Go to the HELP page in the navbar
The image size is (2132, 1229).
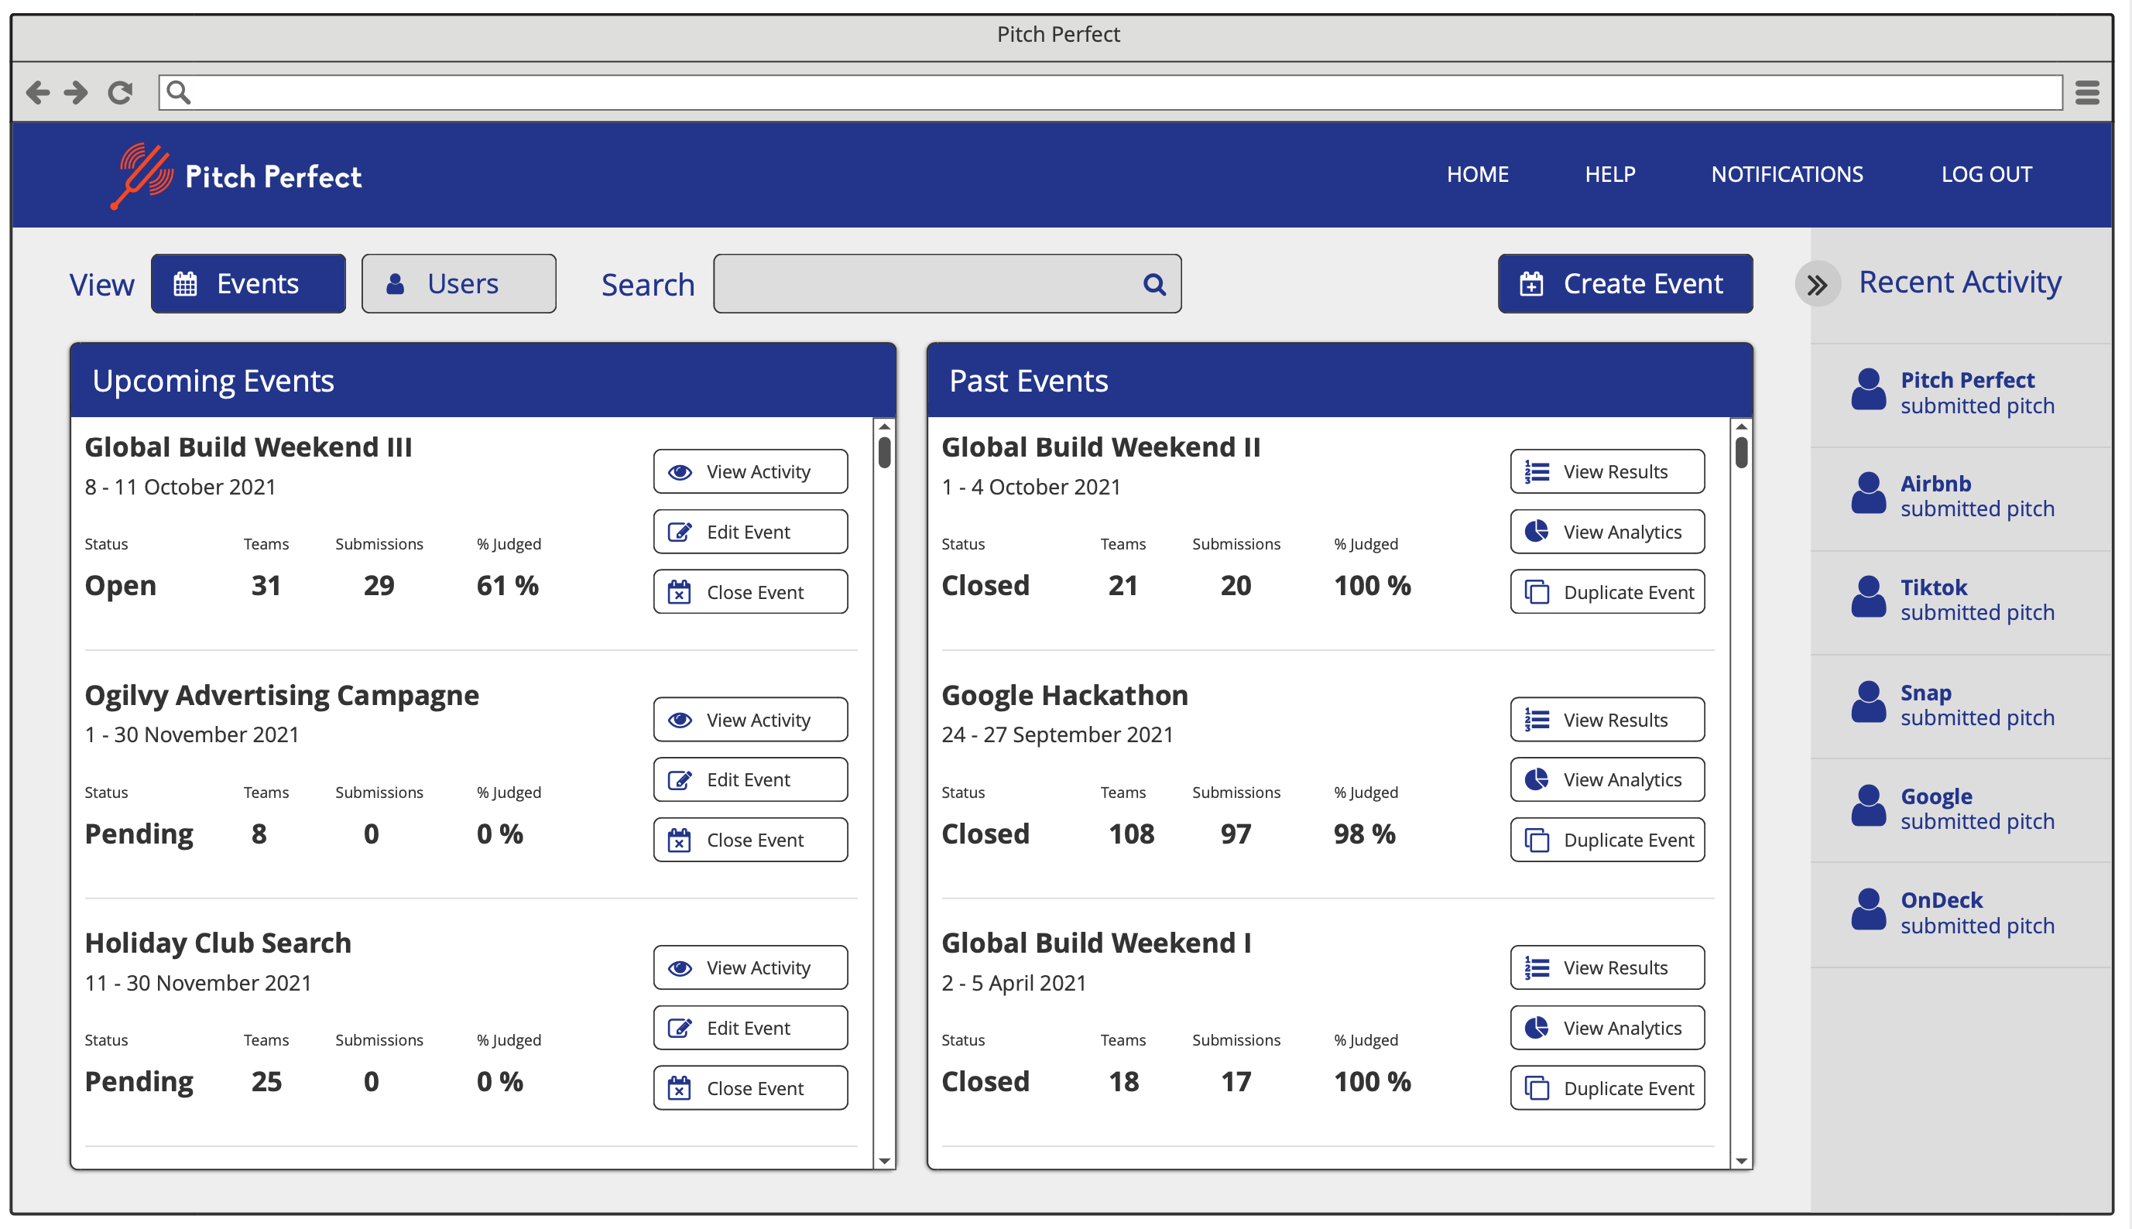point(1609,175)
